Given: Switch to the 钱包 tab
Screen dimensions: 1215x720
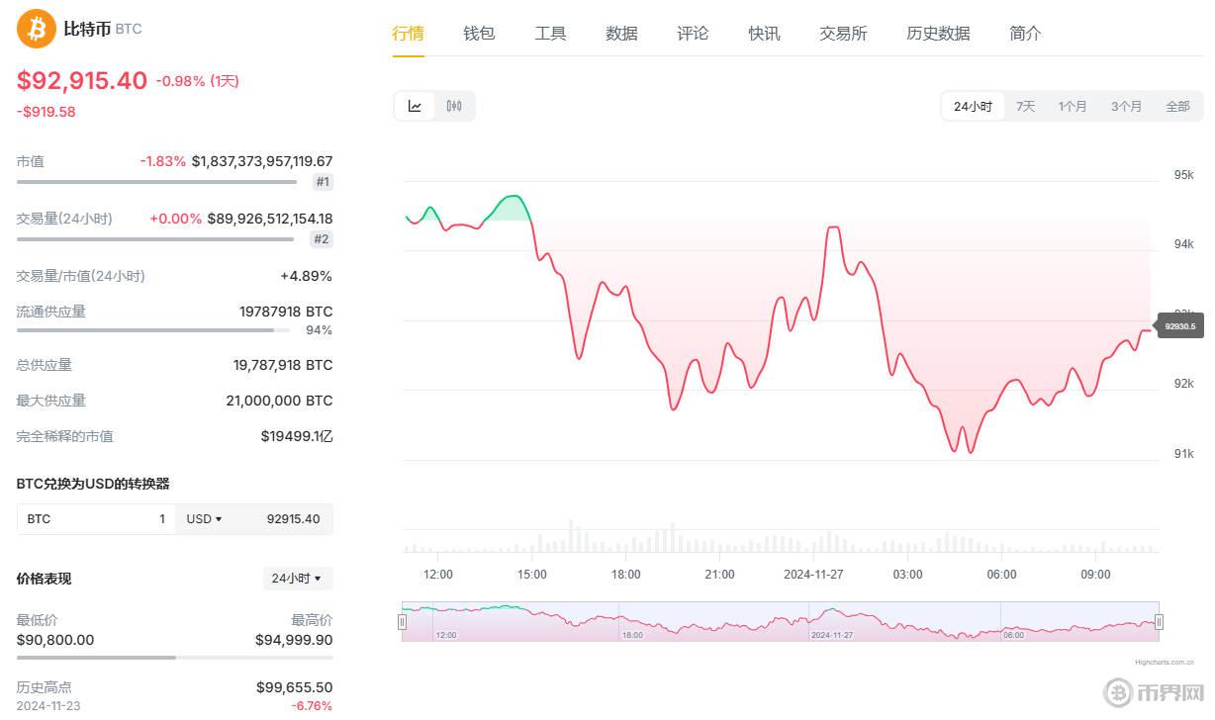Looking at the screenshot, I should click(x=479, y=33).
